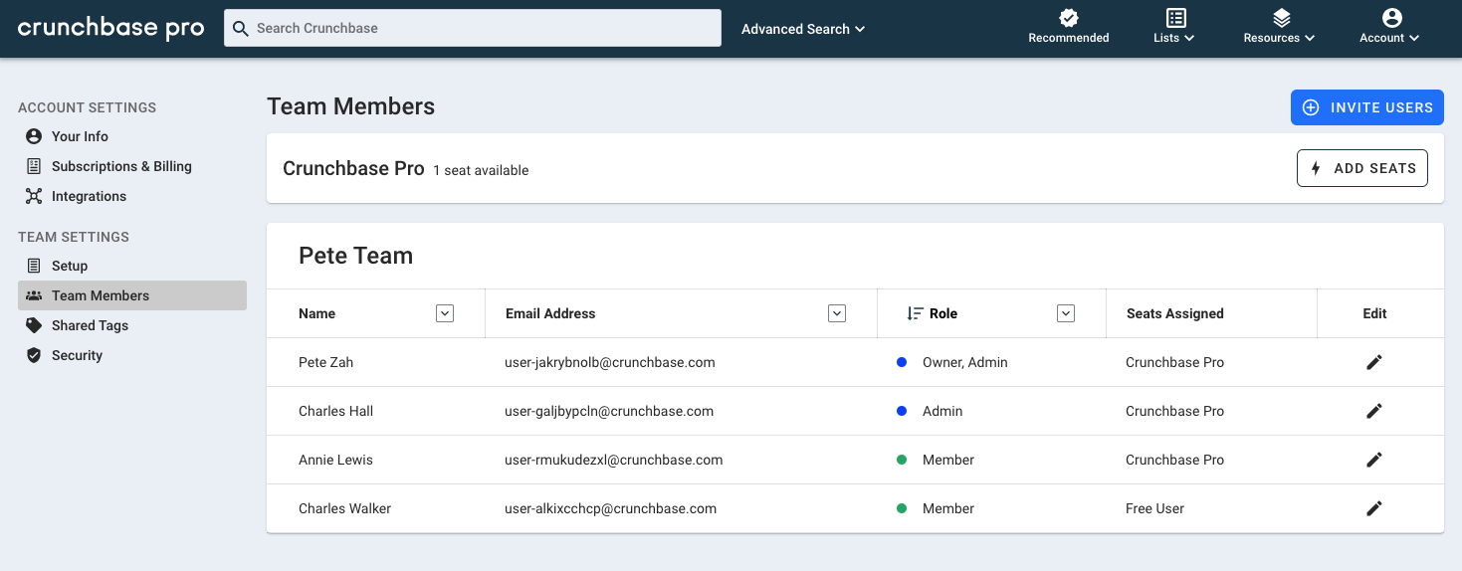Open the Lists menu

click(1175, 27)
